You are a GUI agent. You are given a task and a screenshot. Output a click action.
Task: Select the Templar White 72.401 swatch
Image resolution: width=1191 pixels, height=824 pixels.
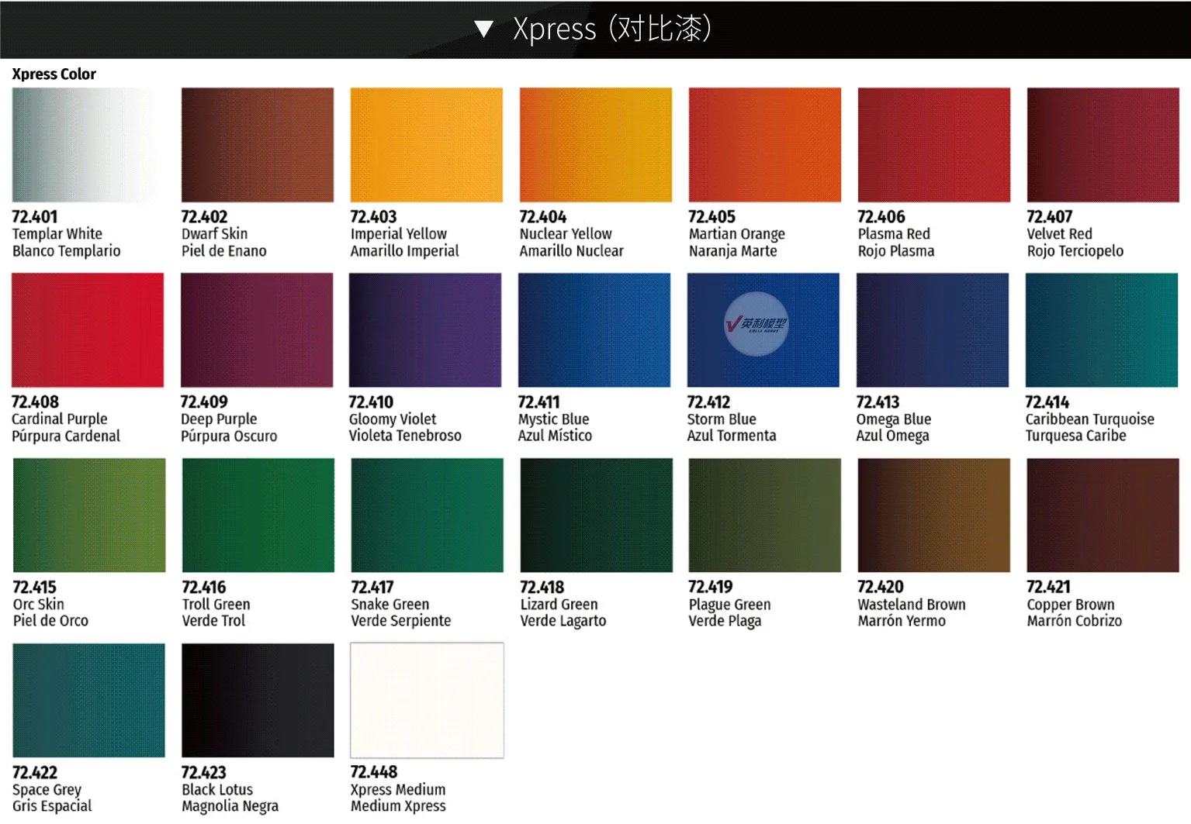tap(88, 145)
